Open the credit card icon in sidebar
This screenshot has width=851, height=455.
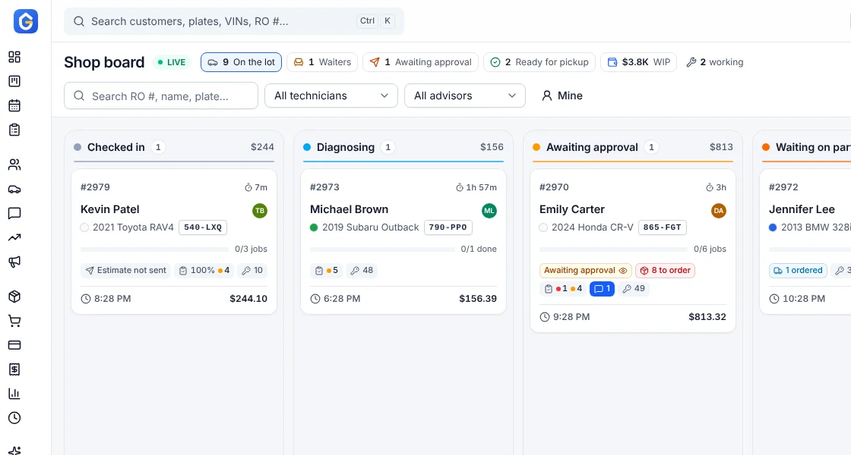14,345
